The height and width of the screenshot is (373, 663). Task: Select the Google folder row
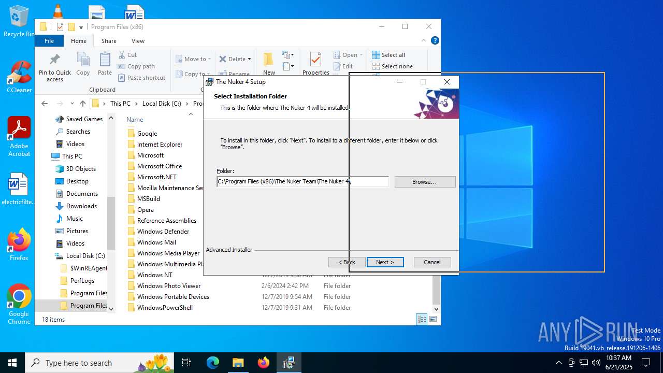coord(147,134)
